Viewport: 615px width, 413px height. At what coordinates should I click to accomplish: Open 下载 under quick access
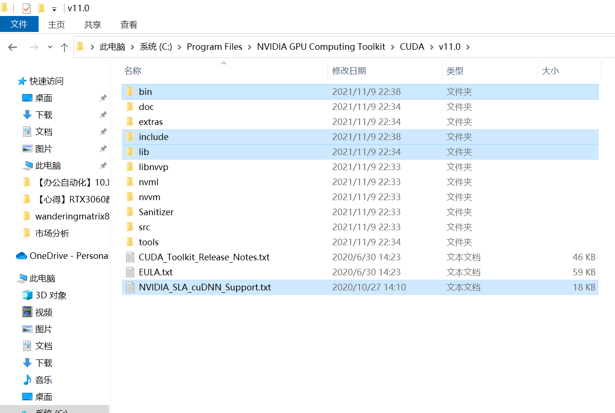pos(44,115)
